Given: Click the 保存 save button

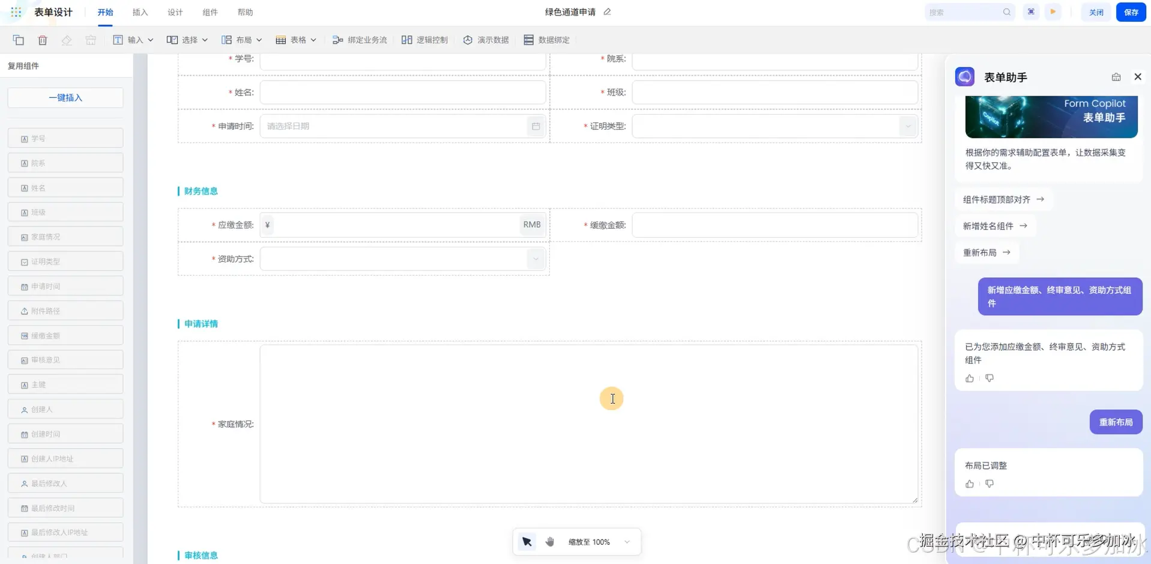Looking at the screenshot, I should 1131,12.
